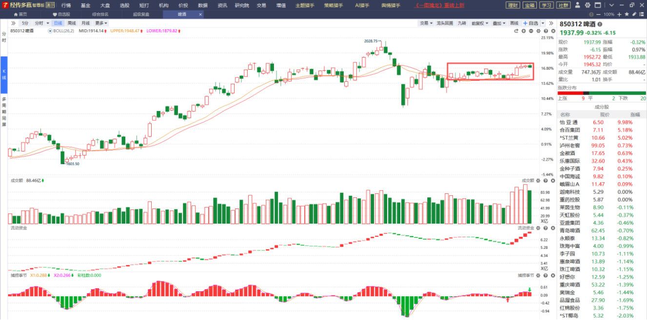Image resolution: width=647 pixels, height=320 pixels.
Task: Add to watchlist with 自选 button
Action: 530,23
